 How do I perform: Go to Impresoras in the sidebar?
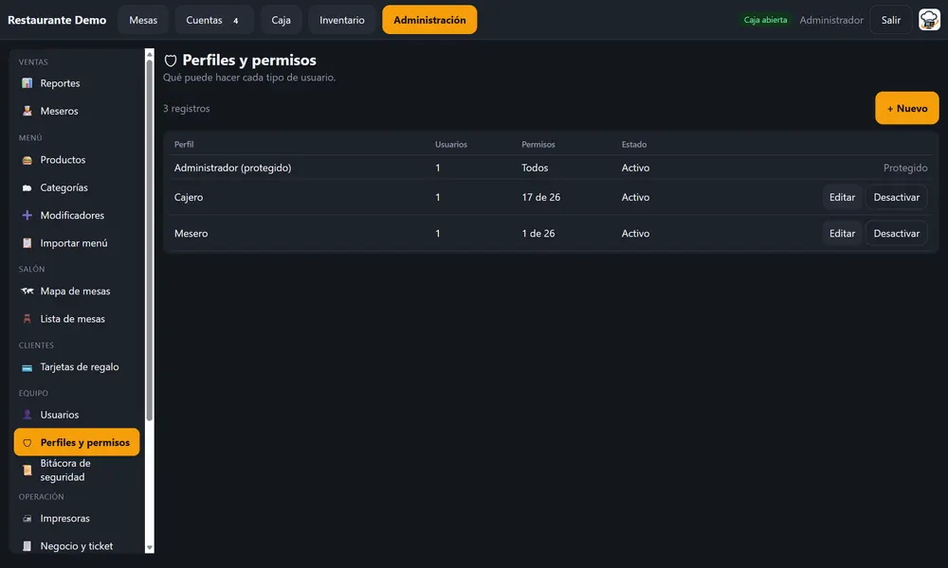pos(77,519)
